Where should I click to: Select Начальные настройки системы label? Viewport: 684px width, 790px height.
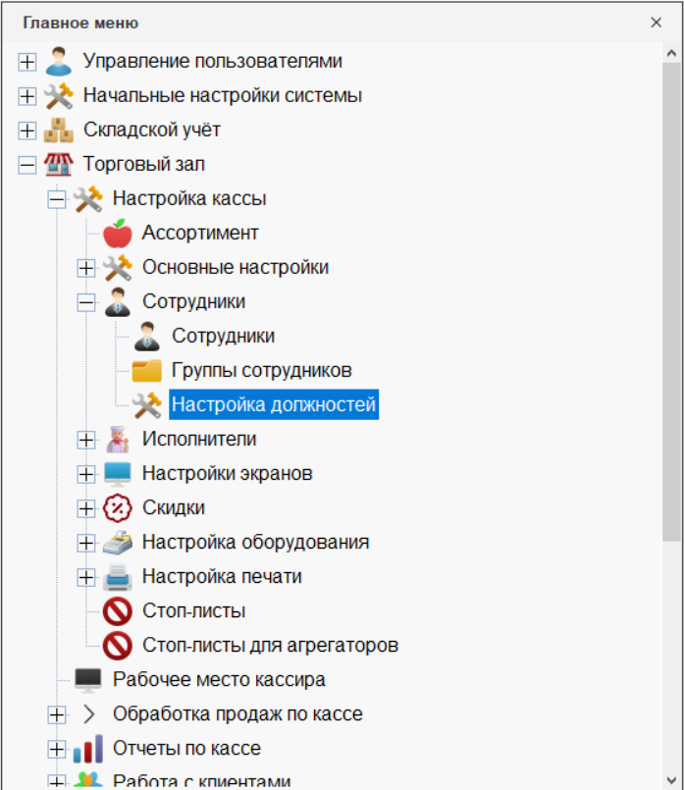point(223,96)
